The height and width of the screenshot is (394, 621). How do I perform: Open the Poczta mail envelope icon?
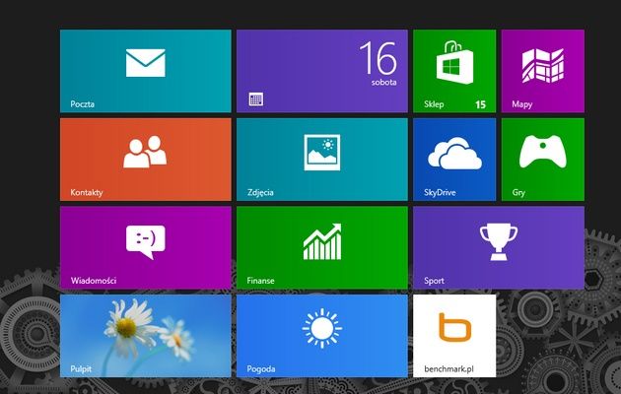pyautogui.click(x=145, y=63)
